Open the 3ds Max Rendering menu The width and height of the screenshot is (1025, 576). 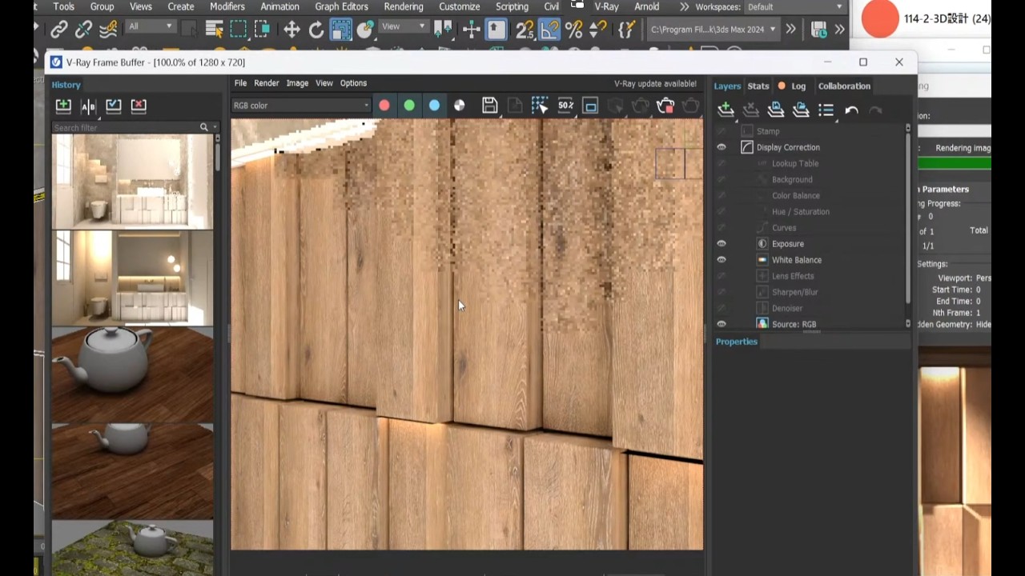(404, 6)
